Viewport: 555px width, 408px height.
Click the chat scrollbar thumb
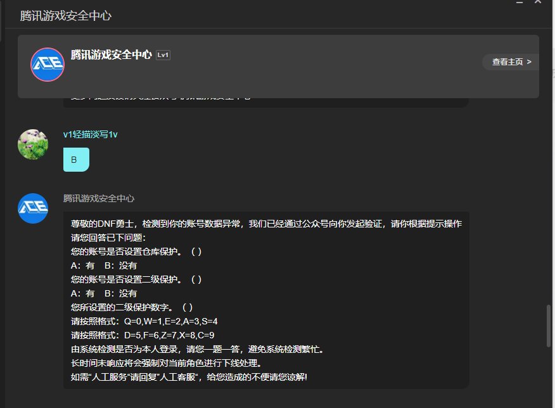tap(549, 326)
